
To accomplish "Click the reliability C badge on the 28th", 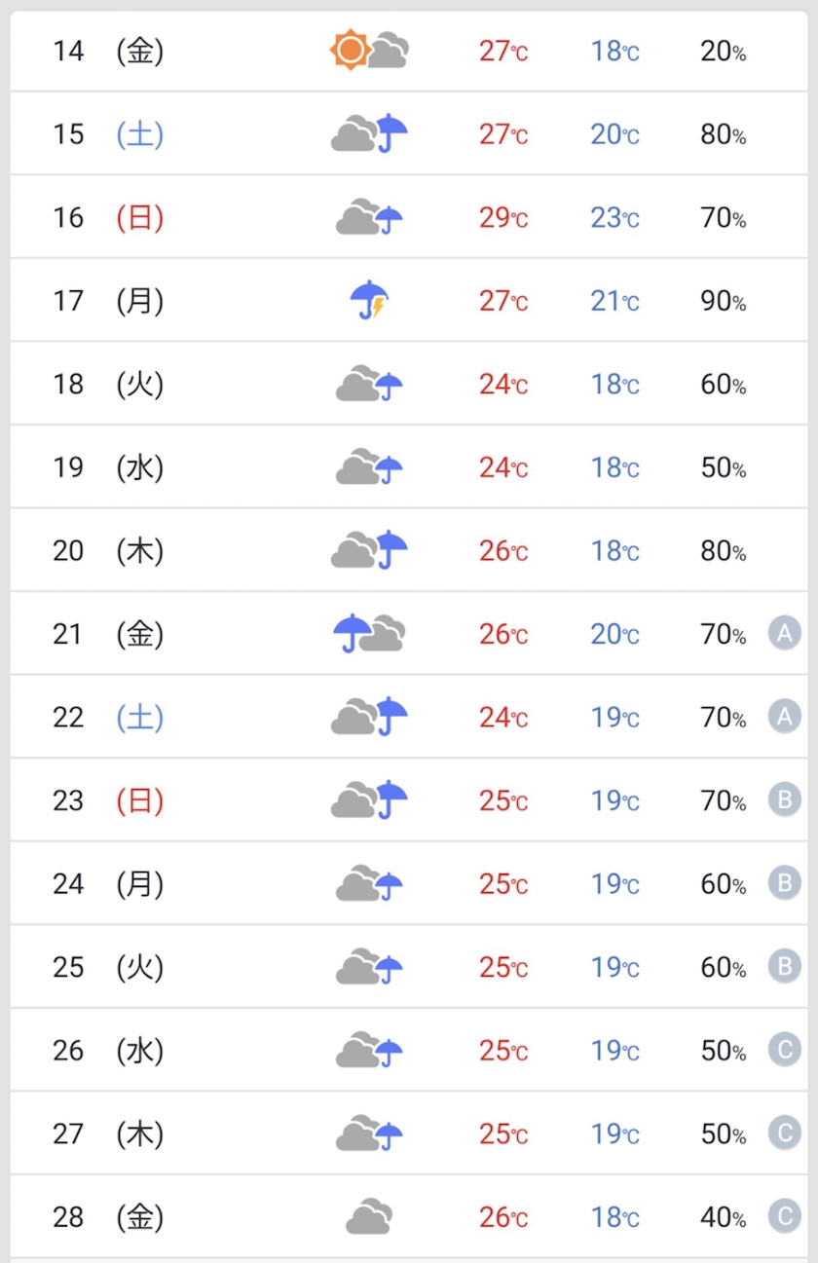I will pos(784,1216).
